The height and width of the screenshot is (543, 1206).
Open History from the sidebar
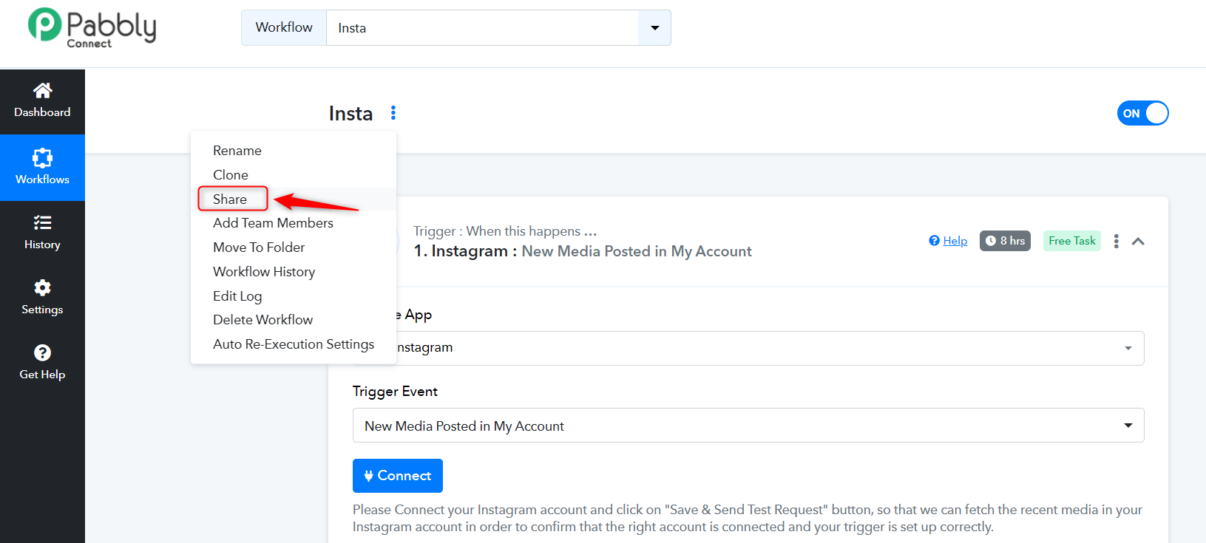42,233
